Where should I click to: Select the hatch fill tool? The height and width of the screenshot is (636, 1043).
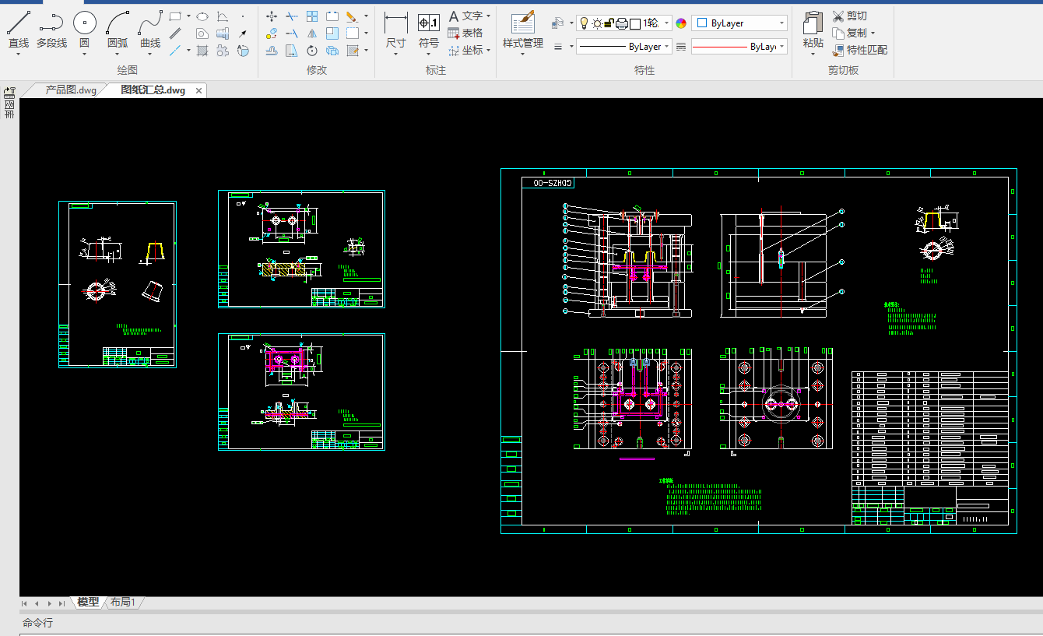click(202, 51)
